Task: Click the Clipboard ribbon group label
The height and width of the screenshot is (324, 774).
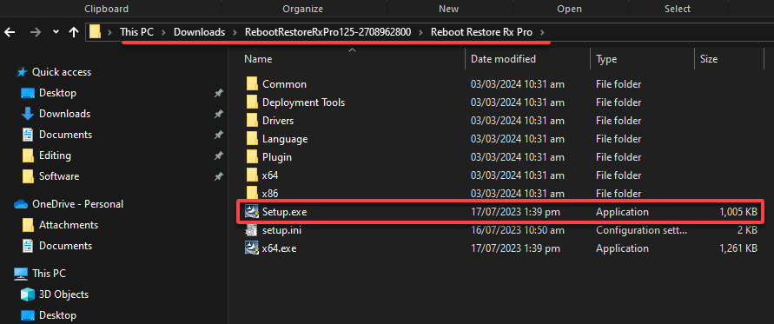Action: point(107,9)
